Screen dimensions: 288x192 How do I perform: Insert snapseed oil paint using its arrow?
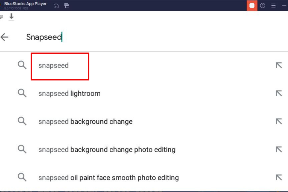(278, 178)
